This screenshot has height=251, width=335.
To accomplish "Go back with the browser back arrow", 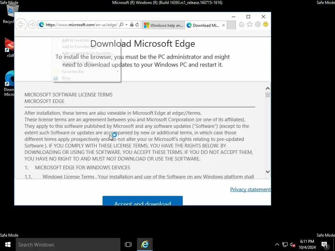I will click(21, 25).
